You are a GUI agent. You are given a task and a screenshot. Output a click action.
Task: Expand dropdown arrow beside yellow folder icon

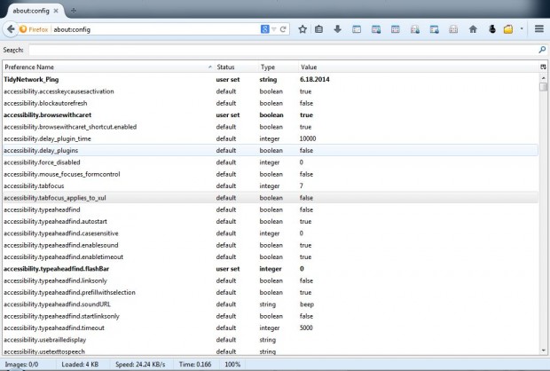522,29
